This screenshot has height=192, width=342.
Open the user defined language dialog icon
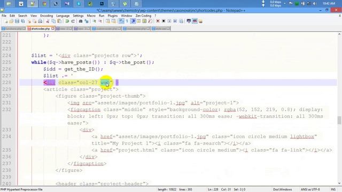[138, 21]
